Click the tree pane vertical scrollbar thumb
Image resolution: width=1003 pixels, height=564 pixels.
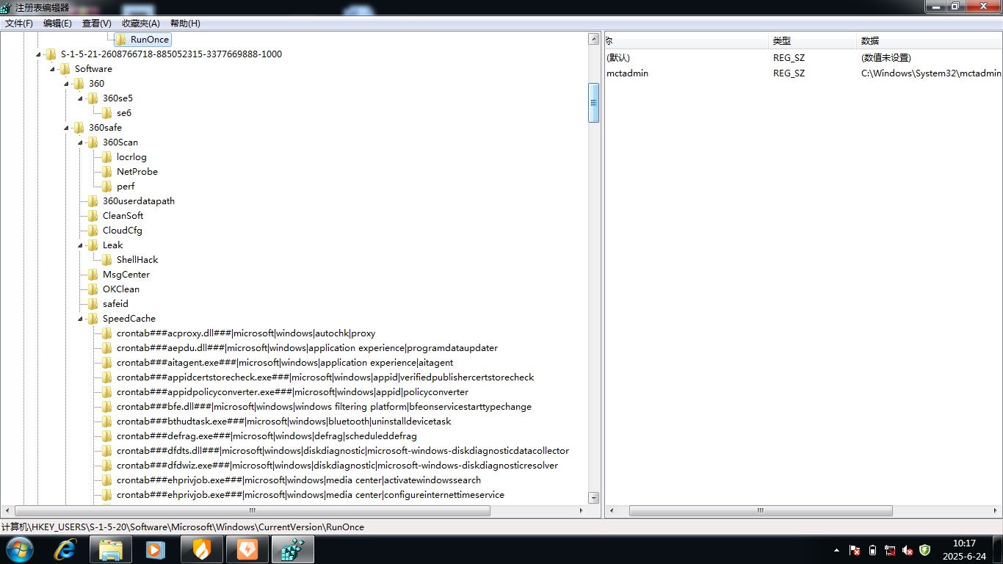click(593, 103)
